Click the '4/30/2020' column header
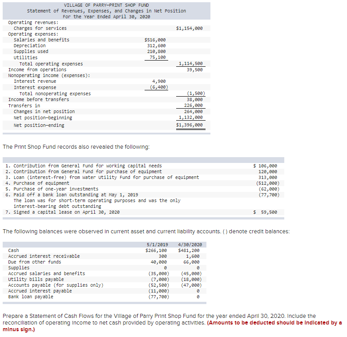 tap(190, 245)
